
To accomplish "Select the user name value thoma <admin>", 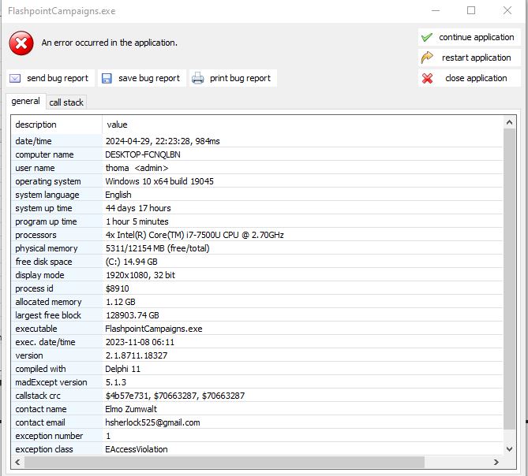I will pos(137,168).
